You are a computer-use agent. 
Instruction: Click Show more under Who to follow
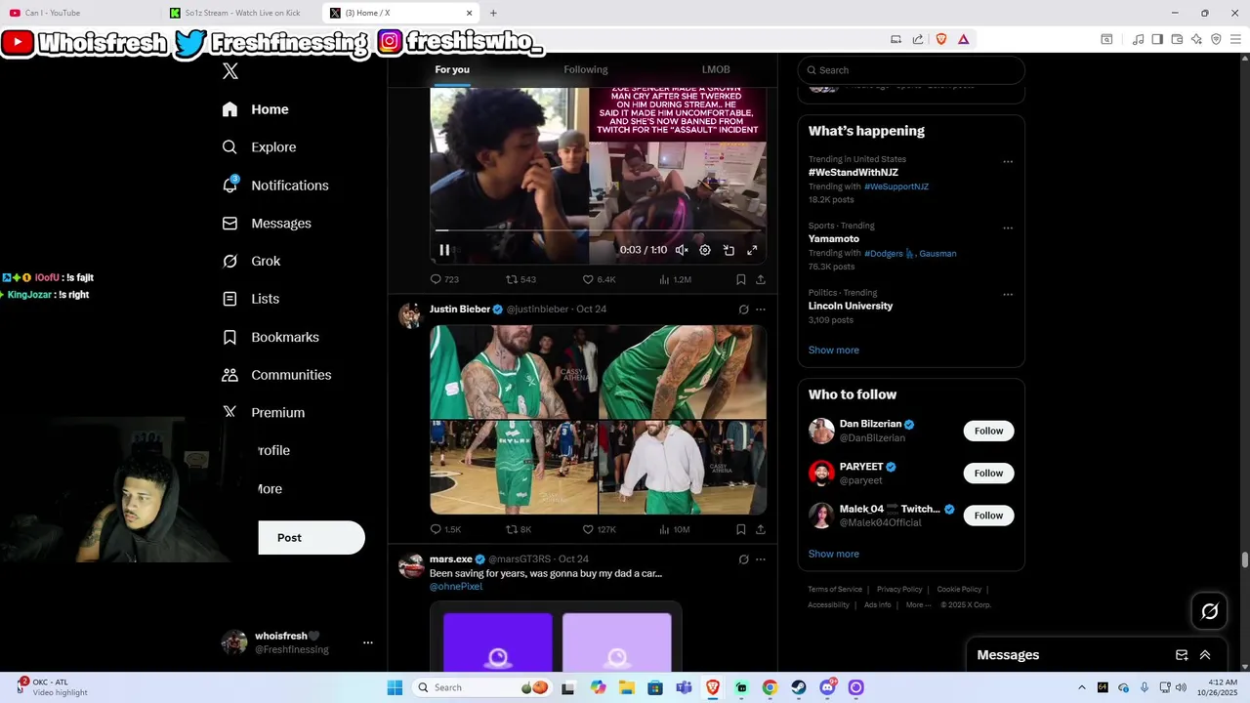(833, 554)
